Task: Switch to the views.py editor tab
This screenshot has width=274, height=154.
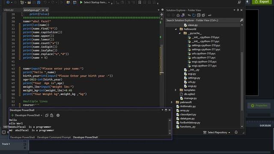Action: [x=9, y=10]
